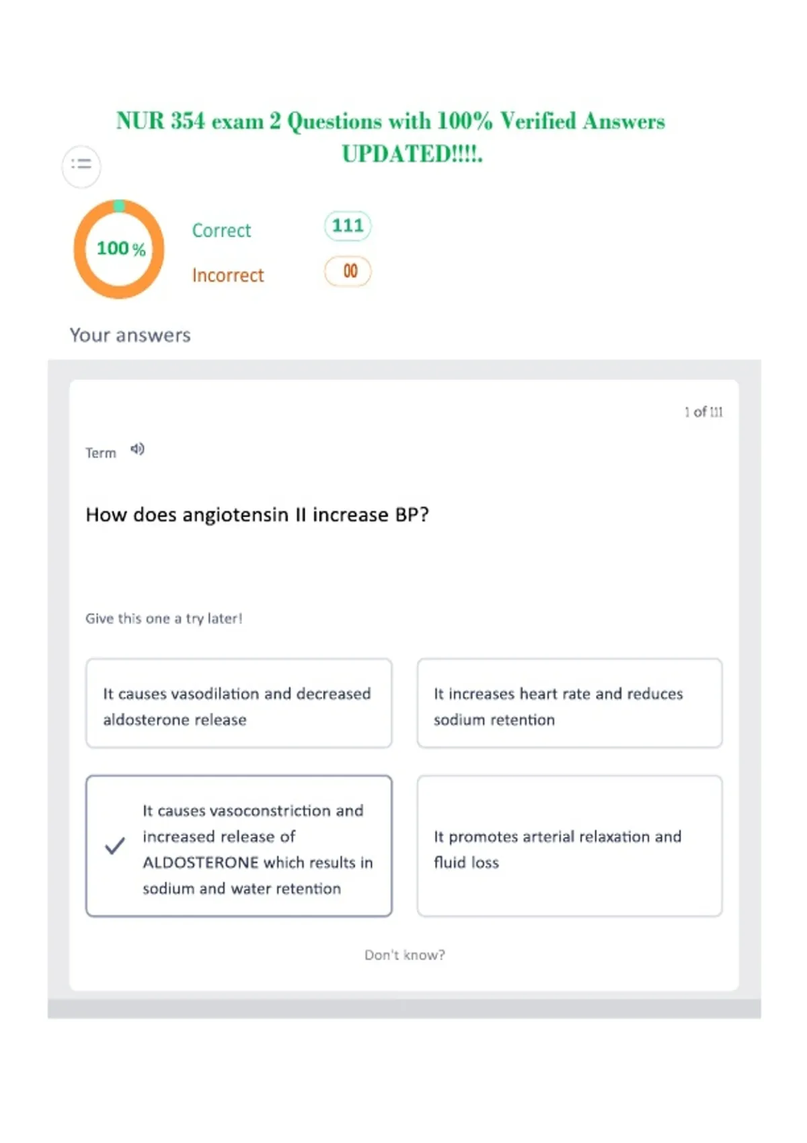Image resolution: width=807 pixels, height=1143 pixels.
Task: Click the Give this one a try later text
Action: coord(163,619)
